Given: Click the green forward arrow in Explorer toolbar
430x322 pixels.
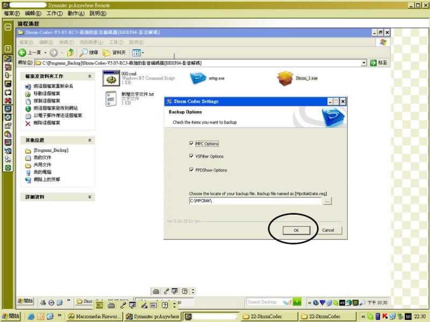Looking at the screenshot, I should pyautogui.click(x=54, y=52).
